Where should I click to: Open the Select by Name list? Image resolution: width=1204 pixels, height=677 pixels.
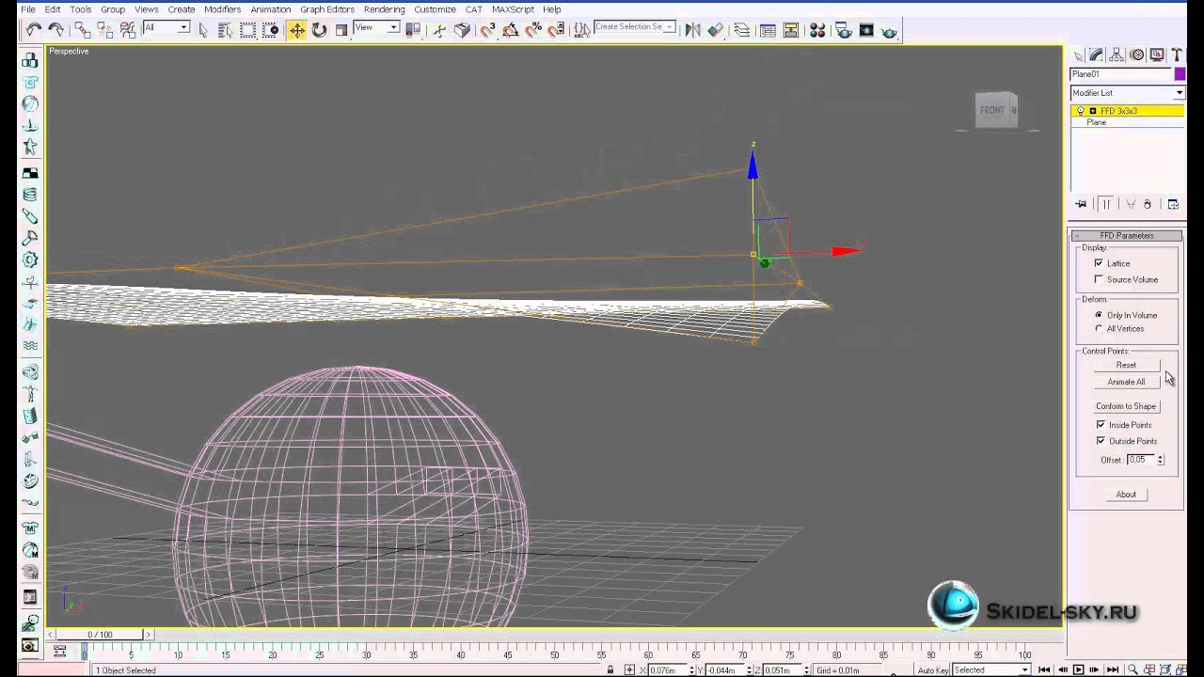226,30
